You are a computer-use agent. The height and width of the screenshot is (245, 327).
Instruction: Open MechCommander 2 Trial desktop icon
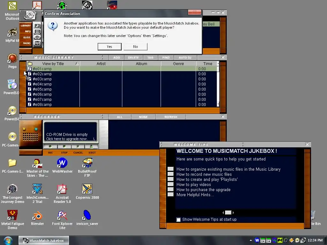click(x=37, y=194)
